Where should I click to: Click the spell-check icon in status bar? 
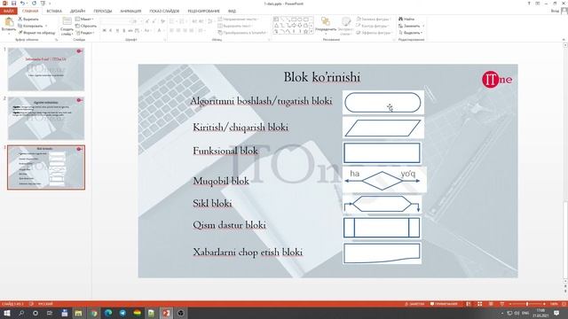[32, 304]
